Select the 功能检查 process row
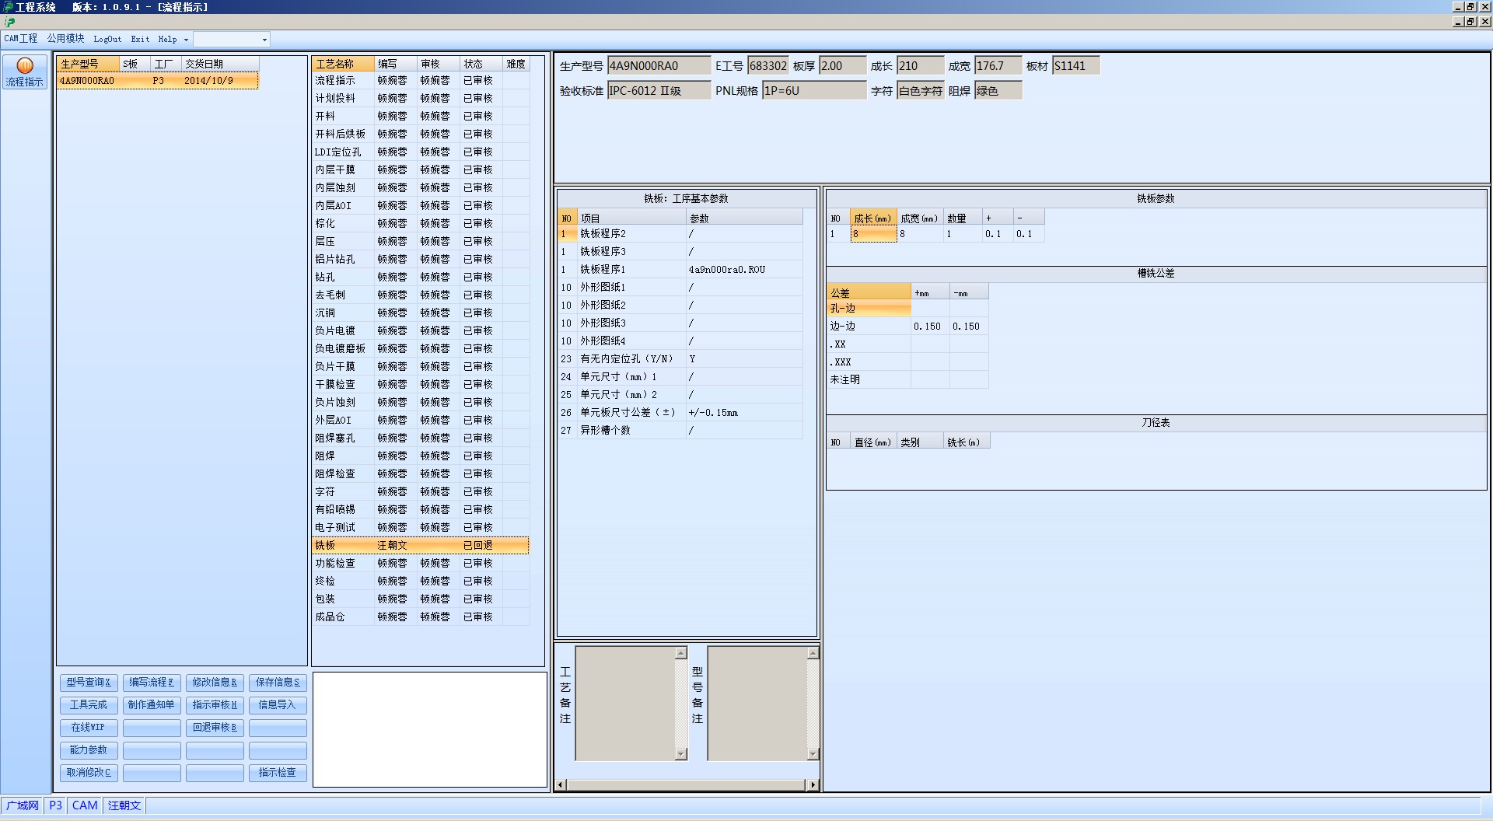 [420, 564]
